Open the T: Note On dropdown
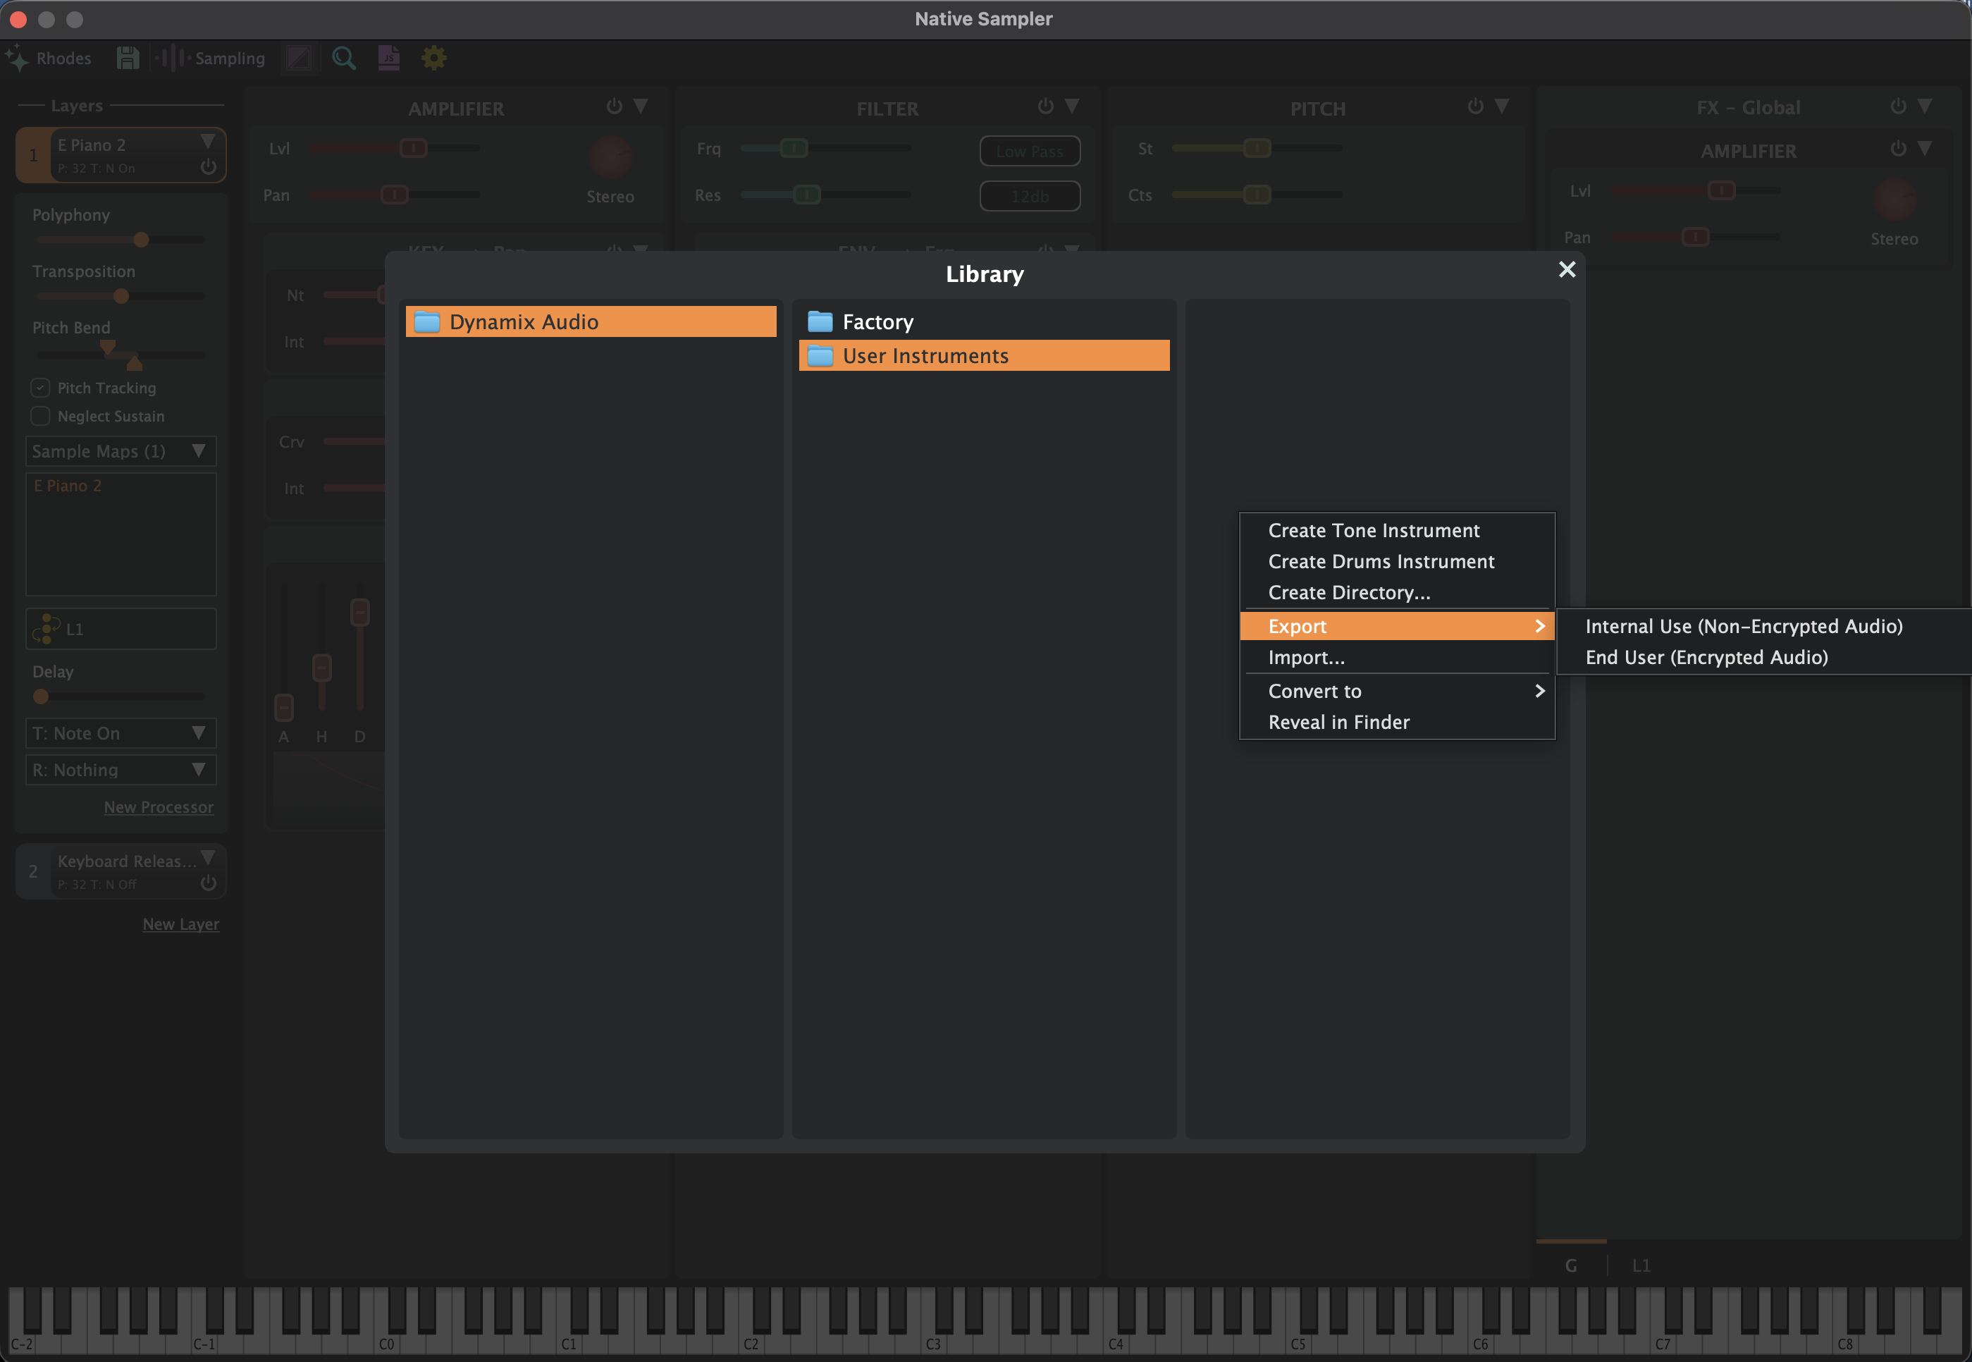The width and height of the screenshot is (1972, 1362). pyautogui.click(x=121, y=733)
